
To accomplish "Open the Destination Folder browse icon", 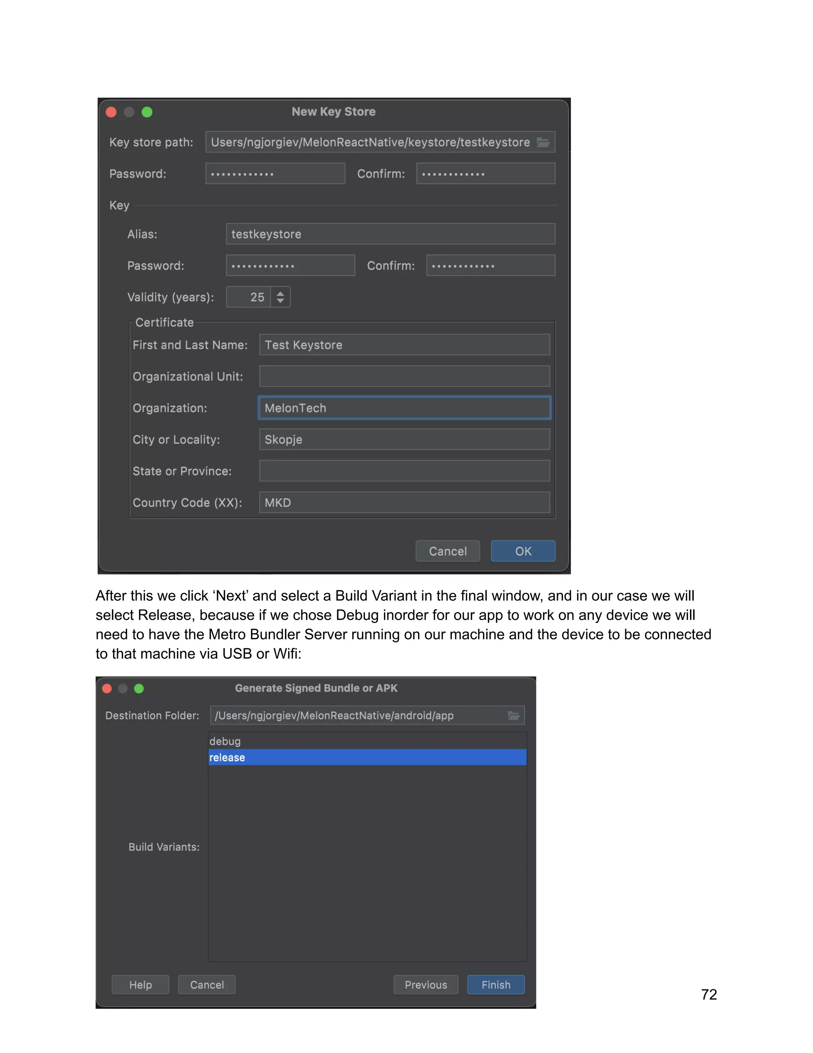I will (513, 716).
